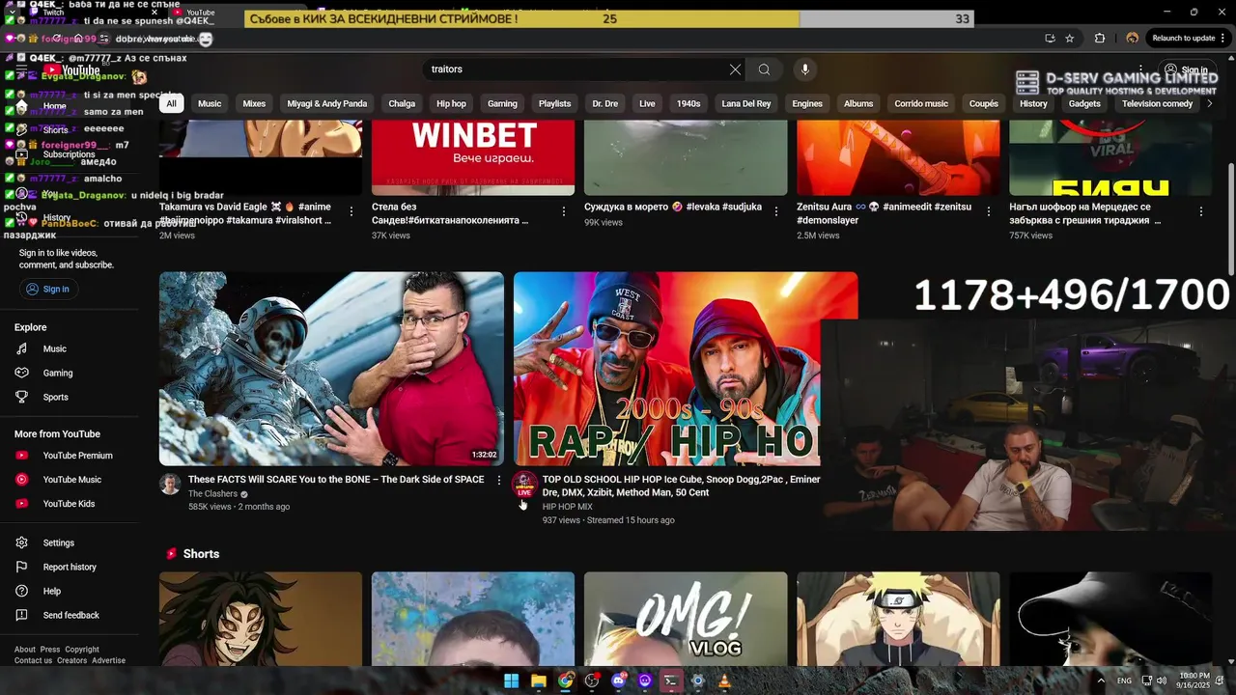
Task: Open the astronaut space video thumbnail
Action: [x=331, y=369]
